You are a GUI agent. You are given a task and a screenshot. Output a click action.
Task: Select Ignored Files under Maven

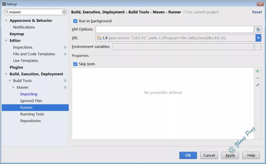point(31,101)
